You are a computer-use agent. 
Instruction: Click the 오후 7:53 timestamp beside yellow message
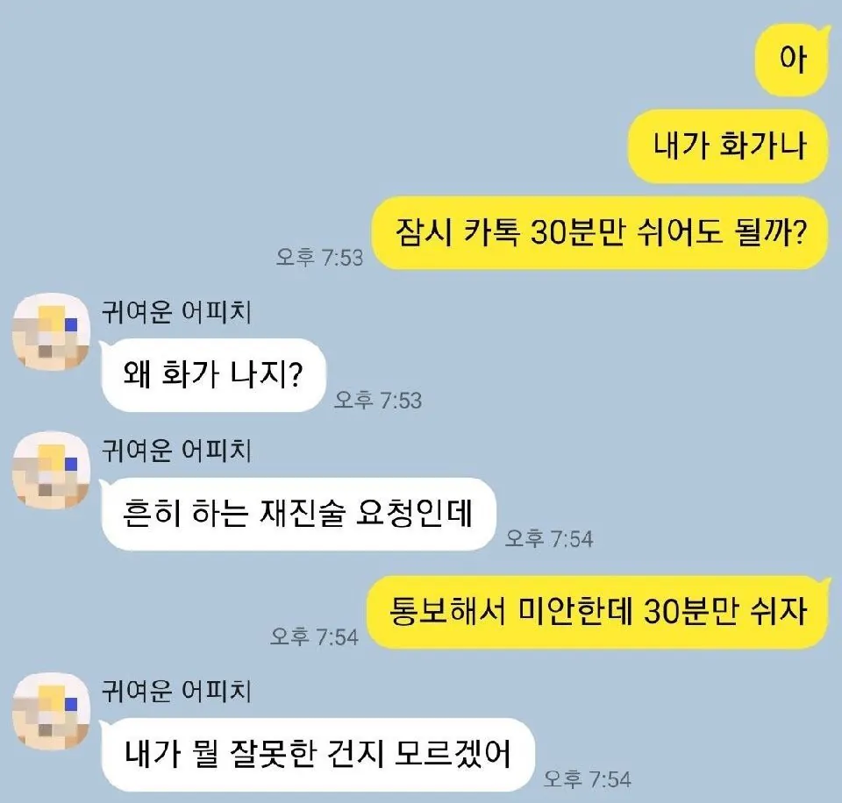point(319,258)
